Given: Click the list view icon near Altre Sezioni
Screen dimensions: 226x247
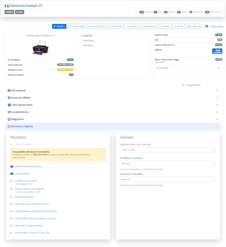Looking at the screenshot, I should coord(206,26).
